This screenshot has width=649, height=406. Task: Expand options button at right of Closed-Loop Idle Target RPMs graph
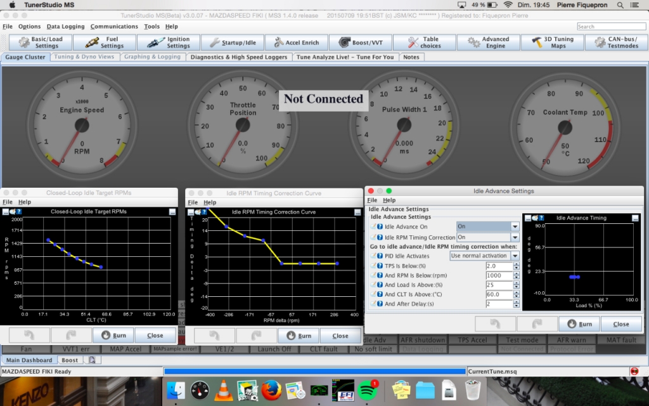172,212
